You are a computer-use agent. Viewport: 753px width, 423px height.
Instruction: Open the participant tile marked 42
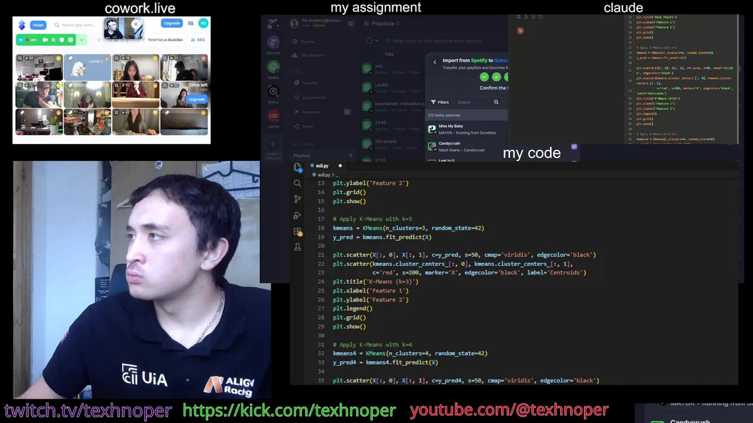click(x=136, y=122)
